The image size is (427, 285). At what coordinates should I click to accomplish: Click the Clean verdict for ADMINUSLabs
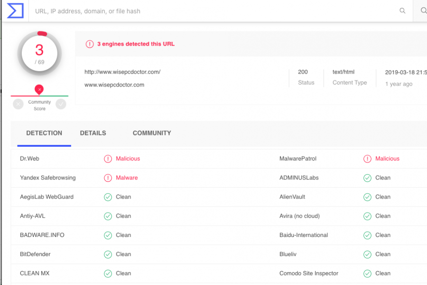pyautogui.click(x=383, y=178)
